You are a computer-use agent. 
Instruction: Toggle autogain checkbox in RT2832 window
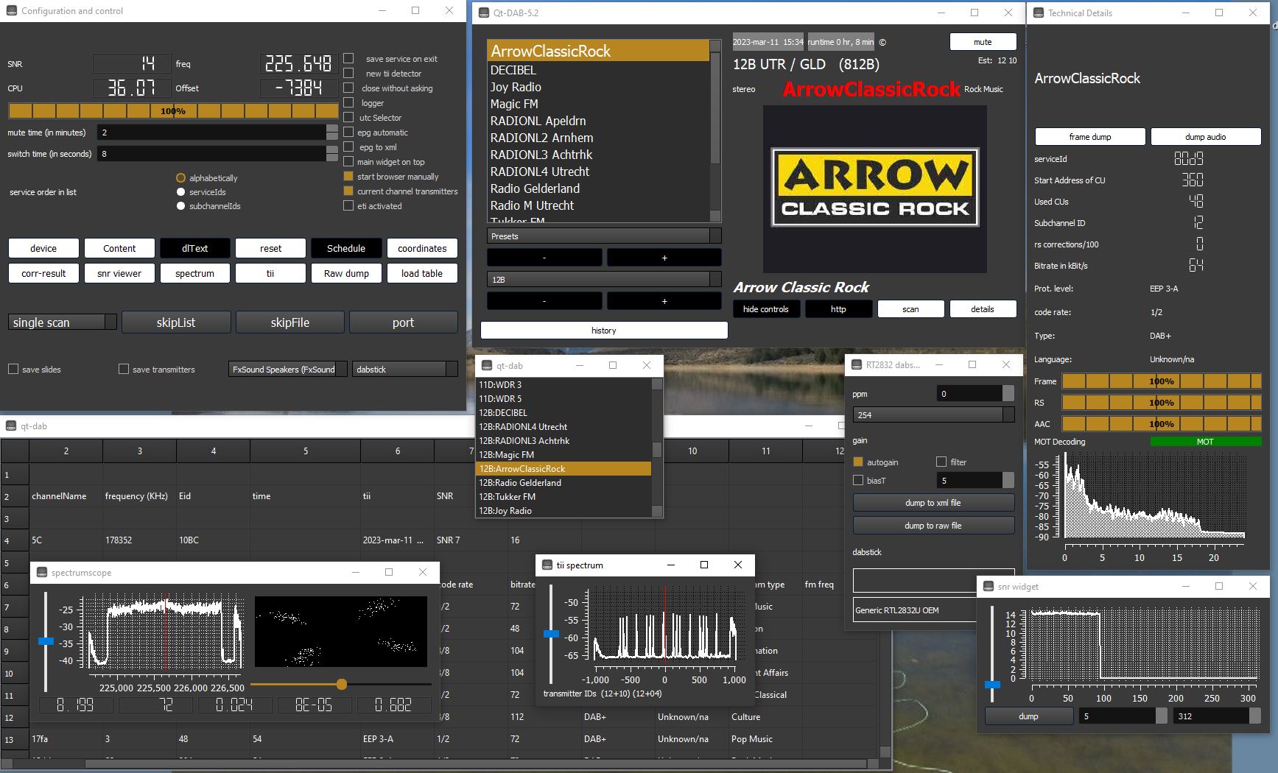coord(858,462)
